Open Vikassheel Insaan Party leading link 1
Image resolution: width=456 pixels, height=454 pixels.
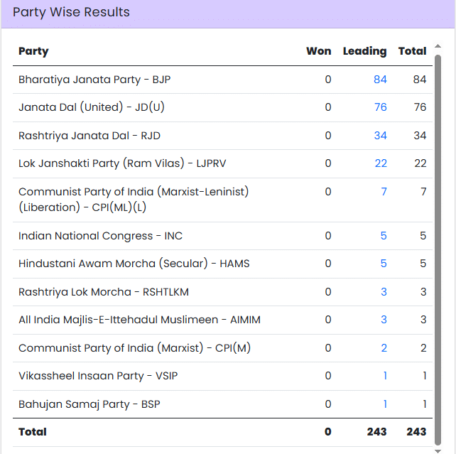click(x=385, y=376)
